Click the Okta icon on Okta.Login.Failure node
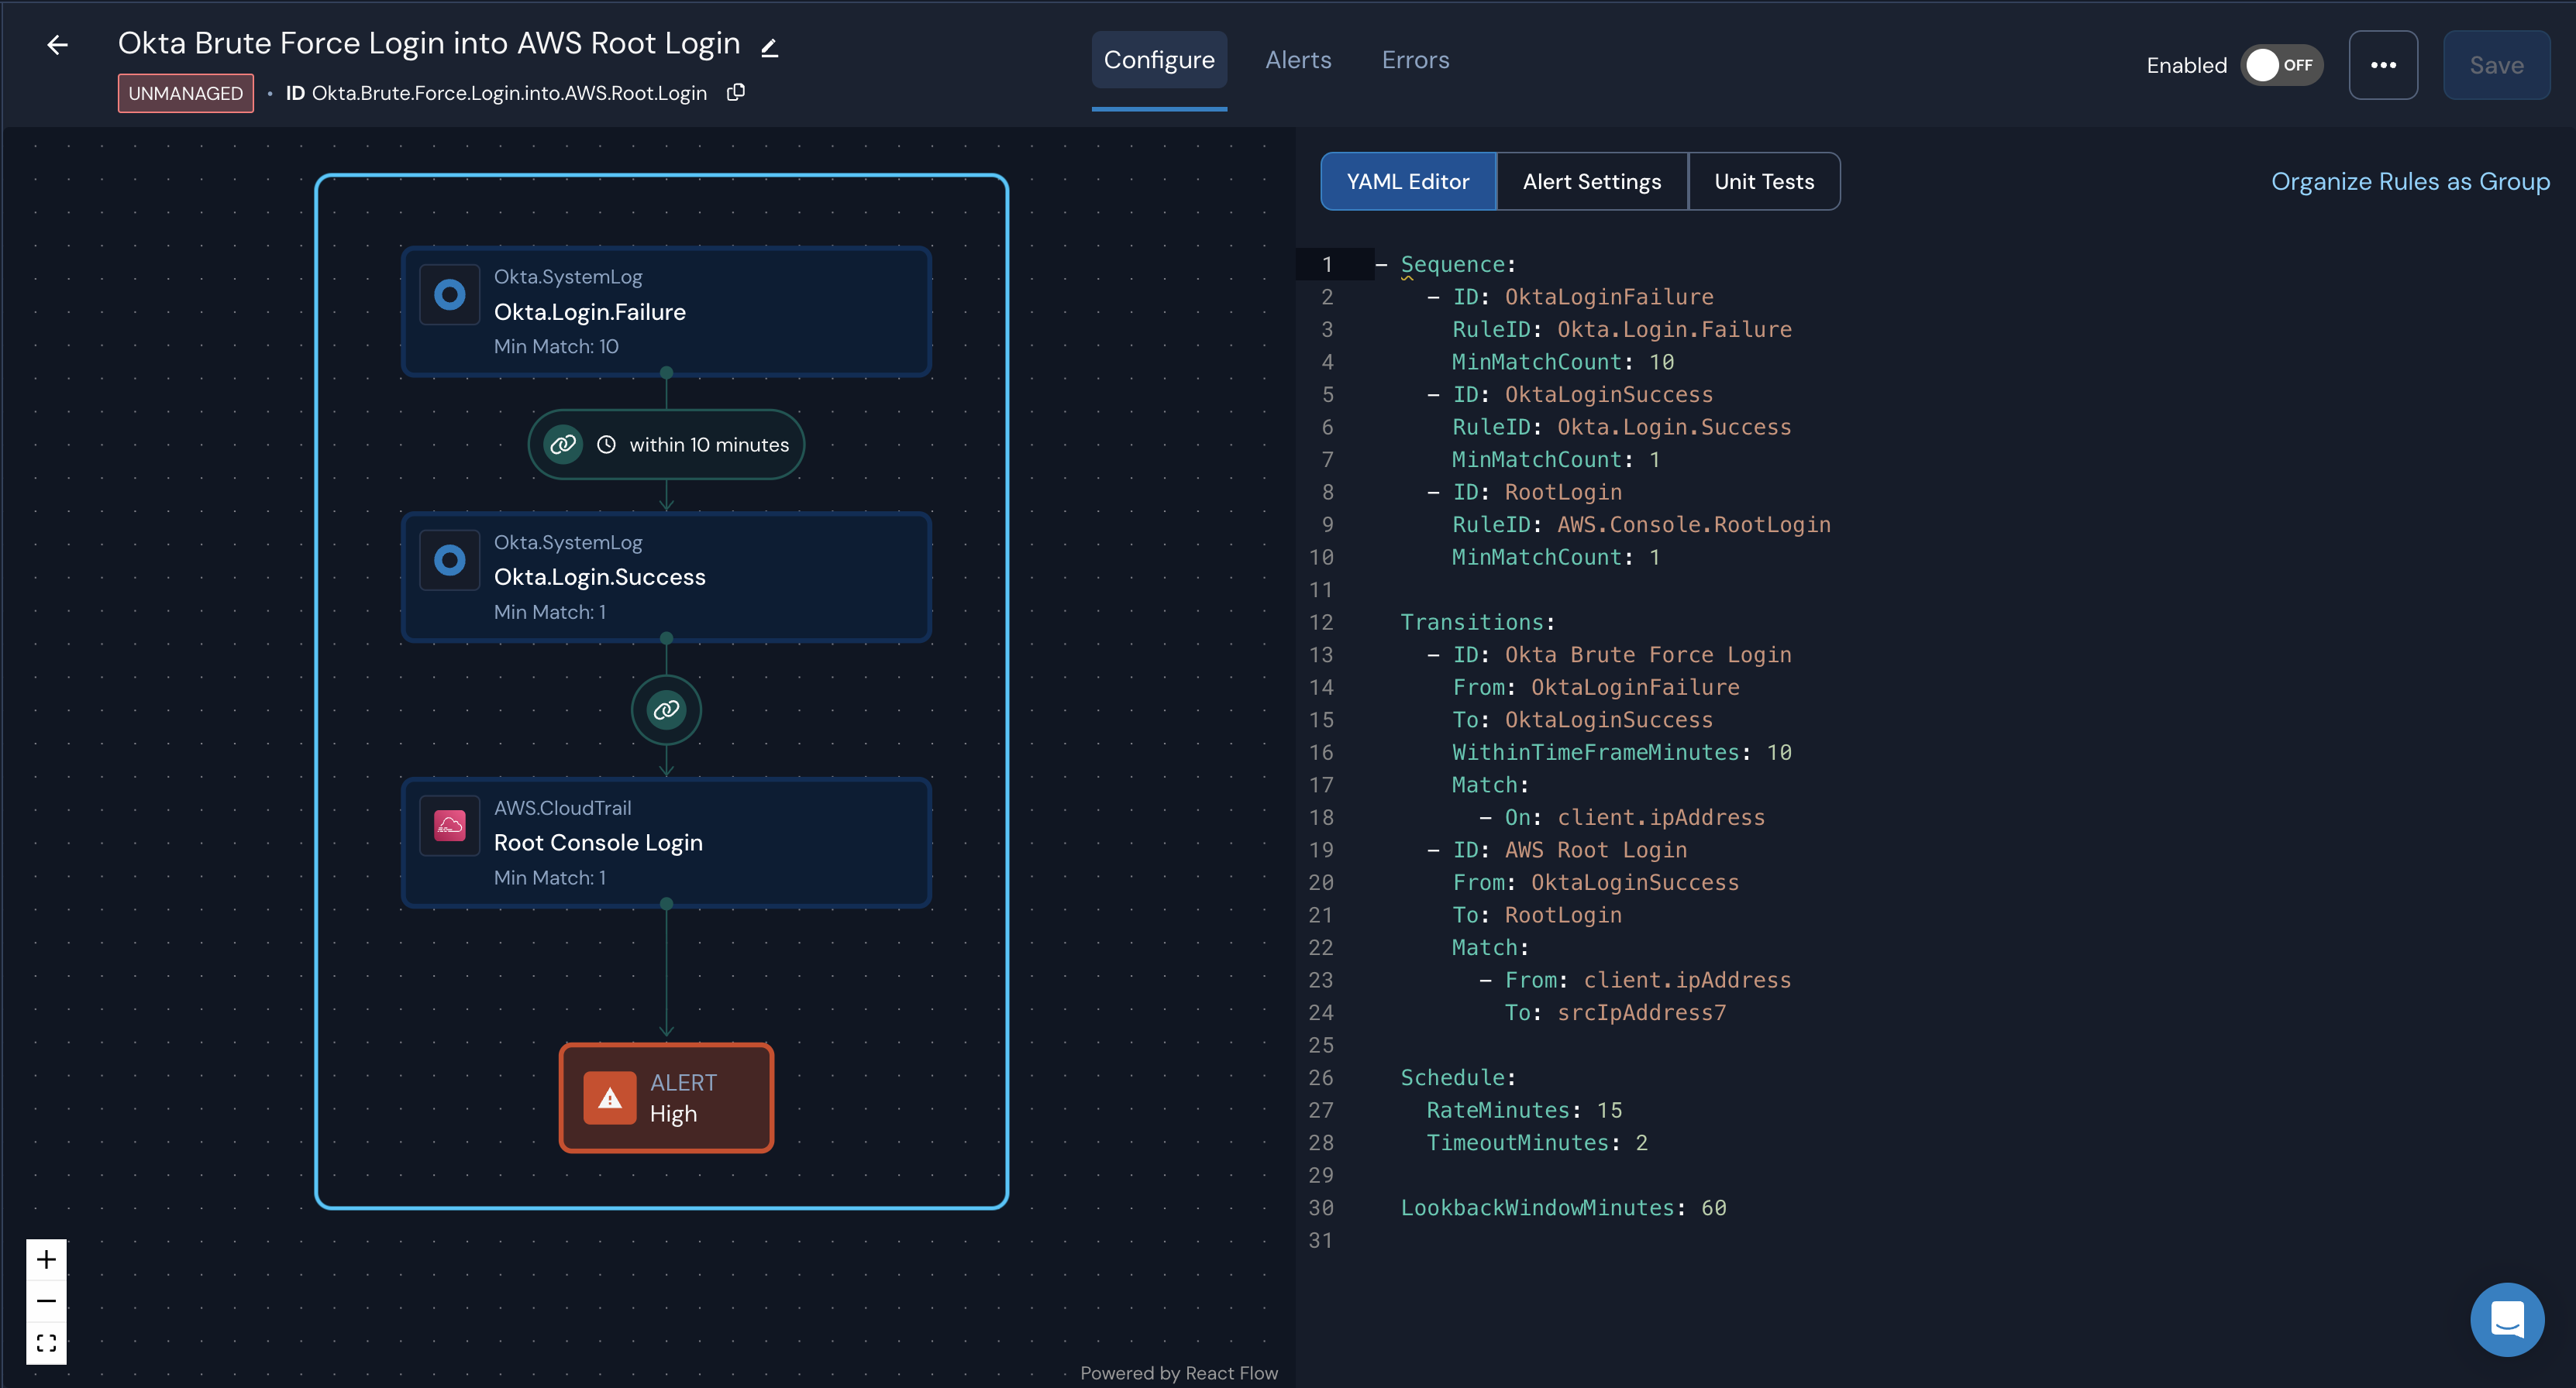The height and width of the screenshot is (1388, 2576). click(450, 294)
